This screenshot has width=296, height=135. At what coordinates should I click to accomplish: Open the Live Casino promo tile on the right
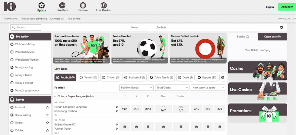coord(258,92)
